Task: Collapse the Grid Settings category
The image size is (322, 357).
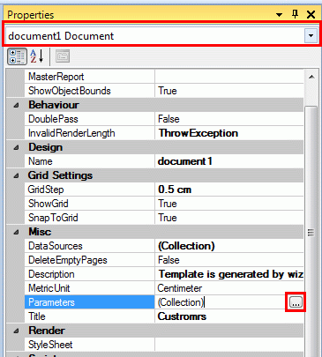Action: pyautogui.click(x=16, y=175)
